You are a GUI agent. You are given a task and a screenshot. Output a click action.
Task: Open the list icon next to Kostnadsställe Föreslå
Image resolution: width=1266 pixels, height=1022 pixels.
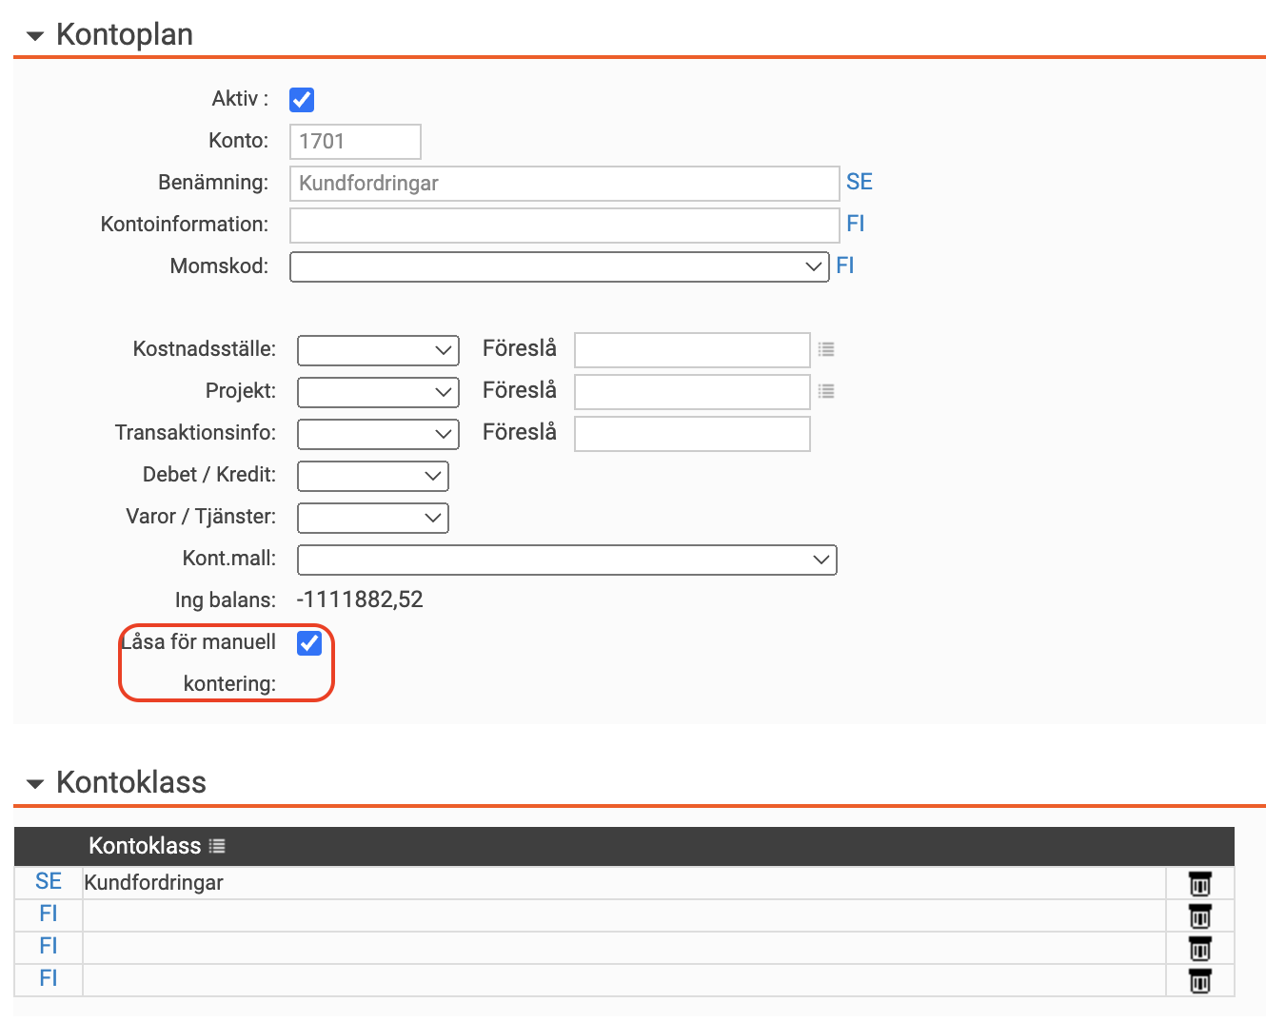(826, 349)
